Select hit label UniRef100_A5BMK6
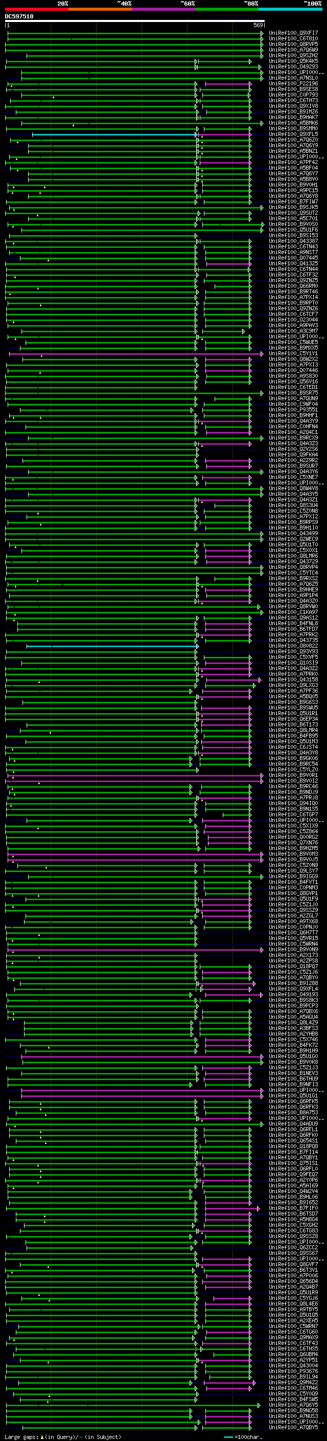The image size is (327, 1441). [293, 123]
